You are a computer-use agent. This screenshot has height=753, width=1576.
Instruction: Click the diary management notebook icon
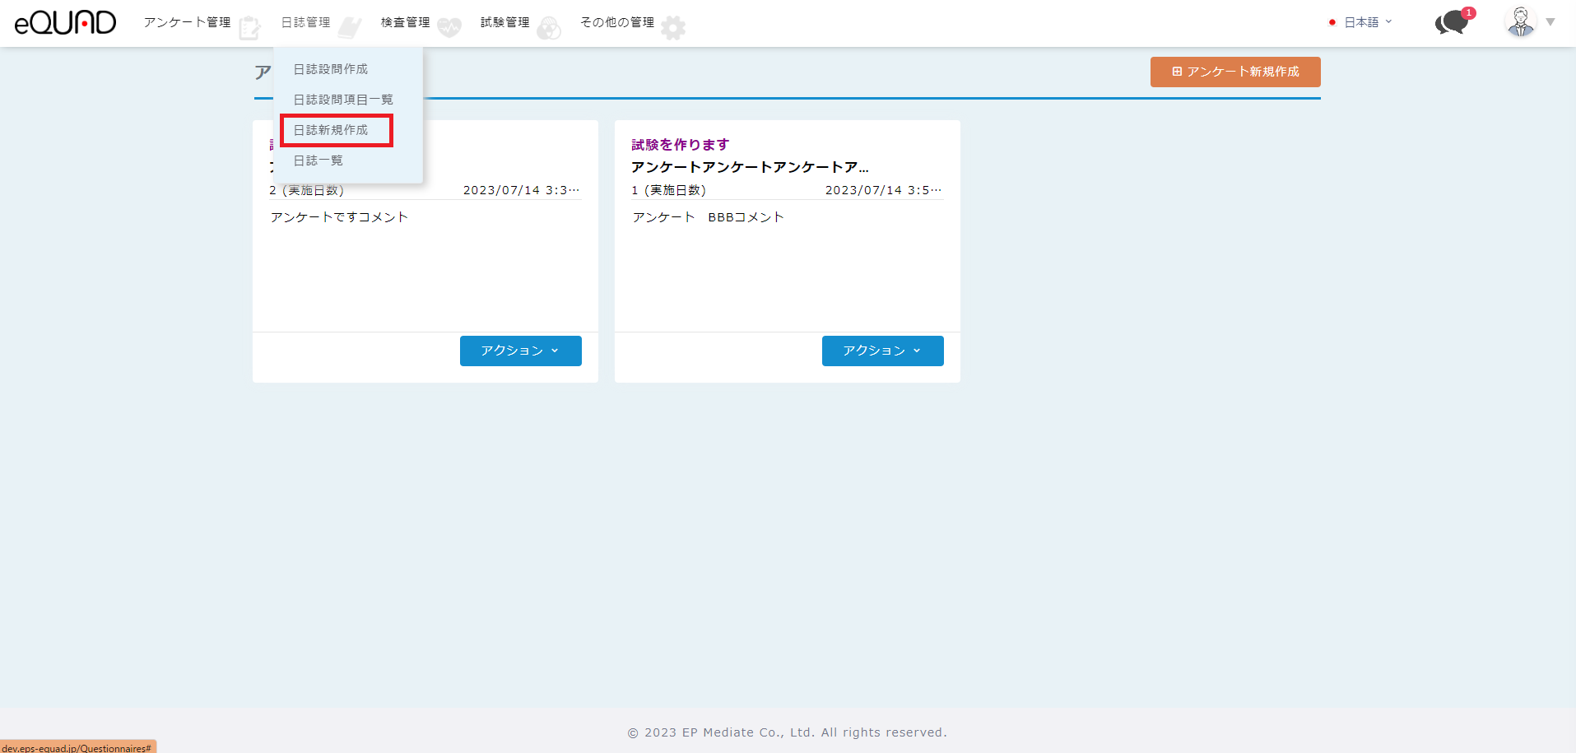pyautogui.click(x=350, y=28)
